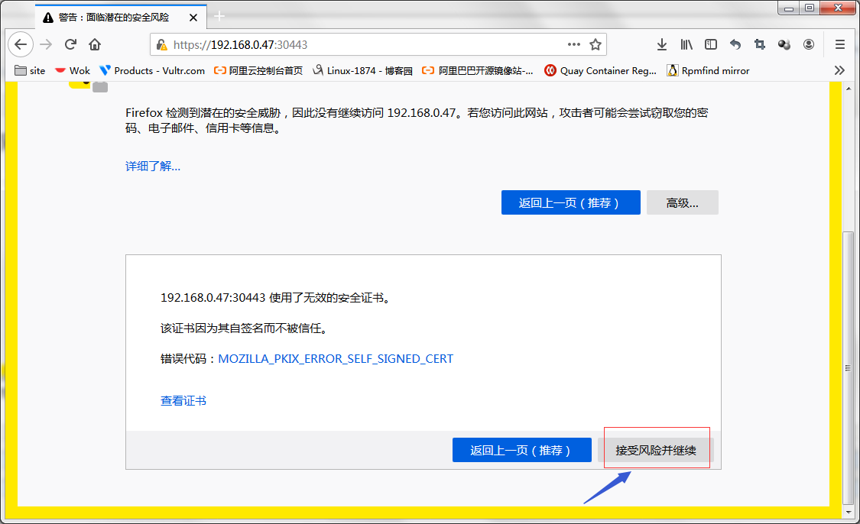The width and height of the screenshot is (860, 524).
Task: Click the overlapping circles extension icon
Action: 784,44
